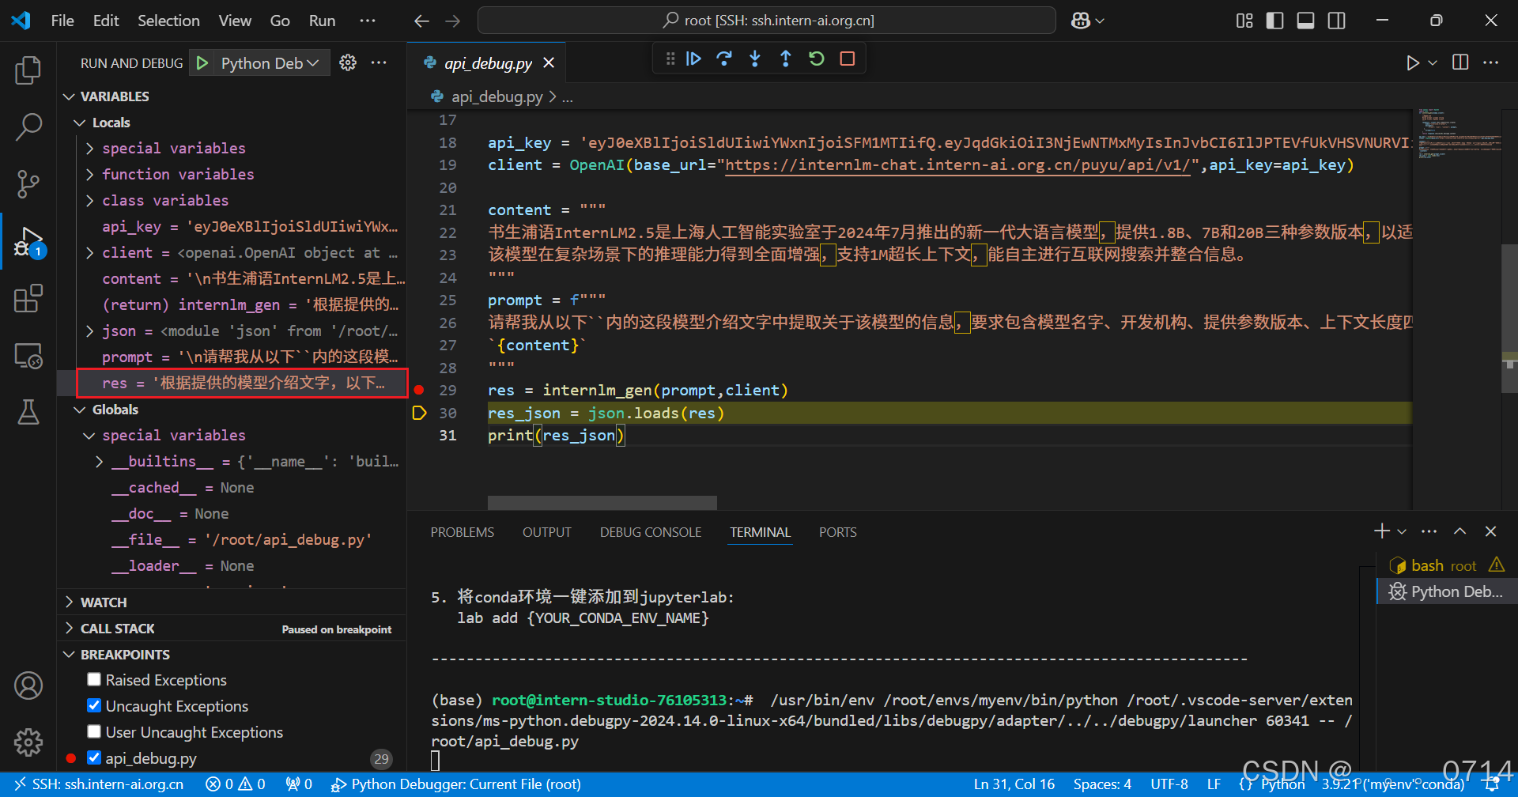Open the Extensions view

click(28, 299)
